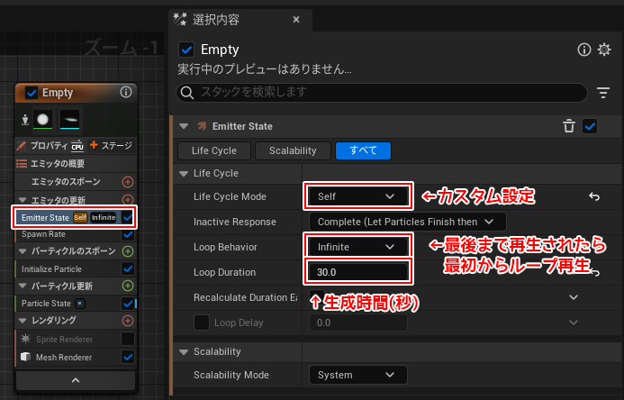Click the info icon beside the gear
Image resolution: width=624 pixels, height=400 pixels.
(583, 50)
